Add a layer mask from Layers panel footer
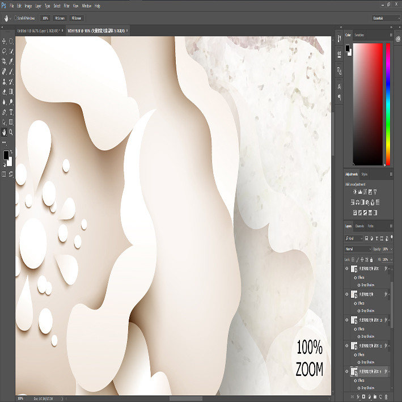 (x=363, y=397)
